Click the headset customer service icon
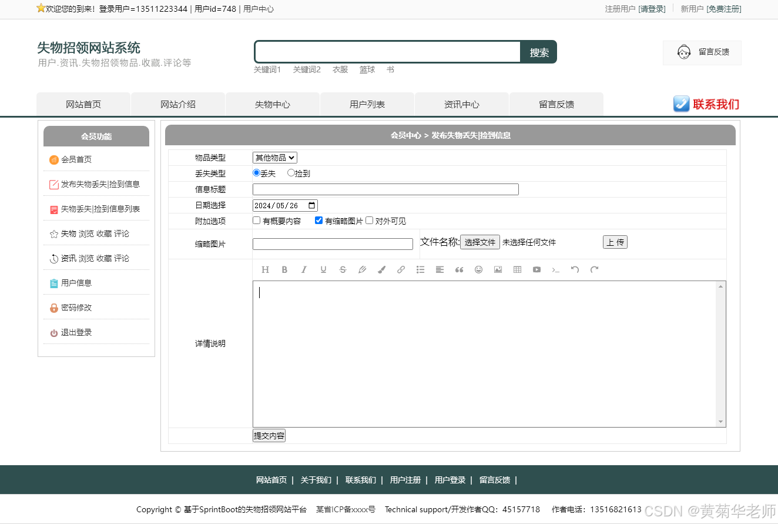This screenshot has height=524, width=778. point(683,52)
